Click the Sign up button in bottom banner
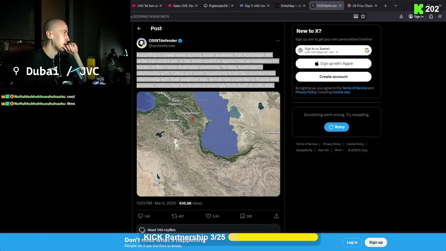The height and width of the screenshot is (251, 446). tap(376, 242)
